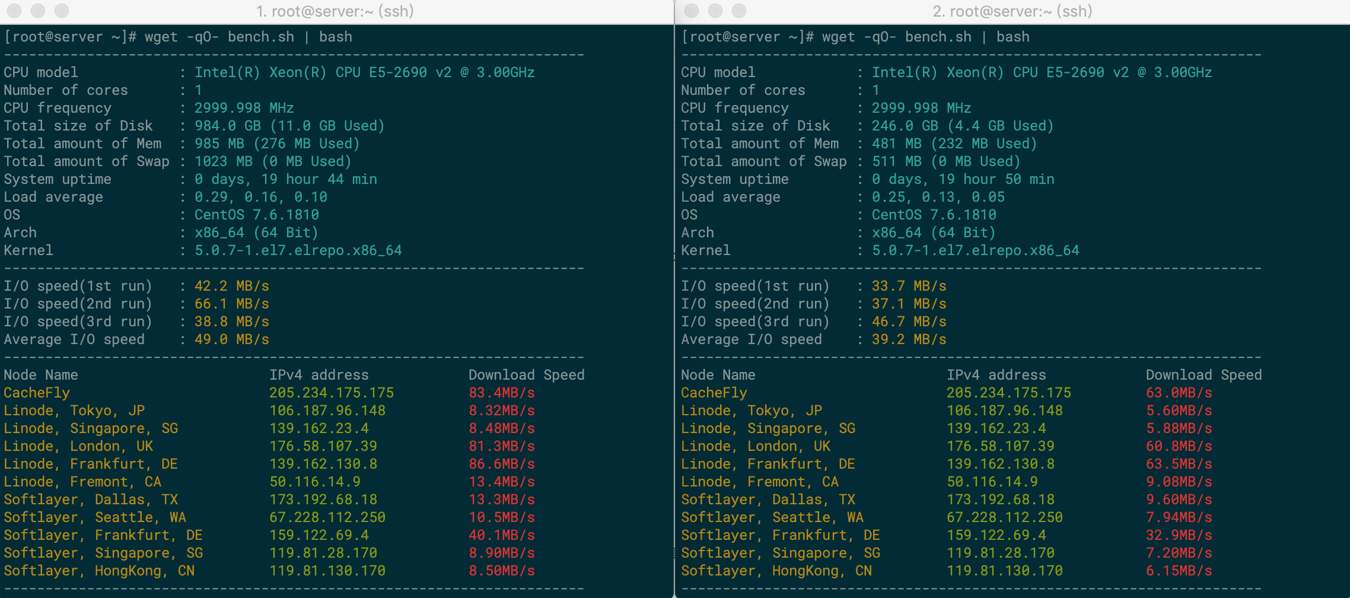Click the disk value '246.0 GB (4.4 GB Used)'

[963, 126]
